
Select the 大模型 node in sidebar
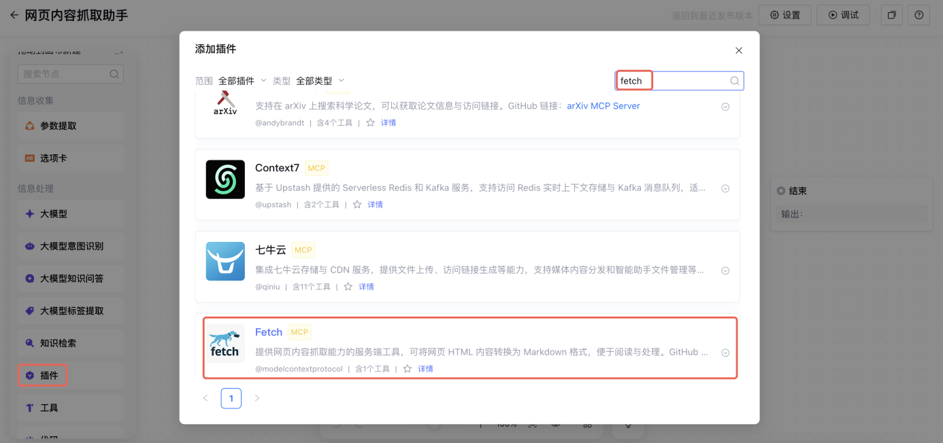(x=54, y=214)
